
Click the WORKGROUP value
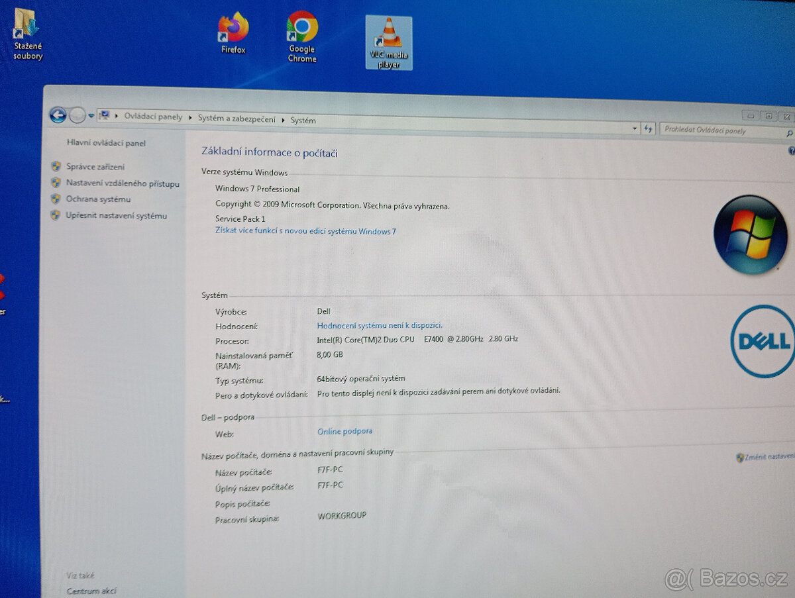pyautogui.click(x=342, y=515)
